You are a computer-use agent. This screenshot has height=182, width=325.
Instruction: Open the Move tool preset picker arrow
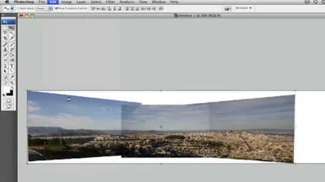coord(12,9)
